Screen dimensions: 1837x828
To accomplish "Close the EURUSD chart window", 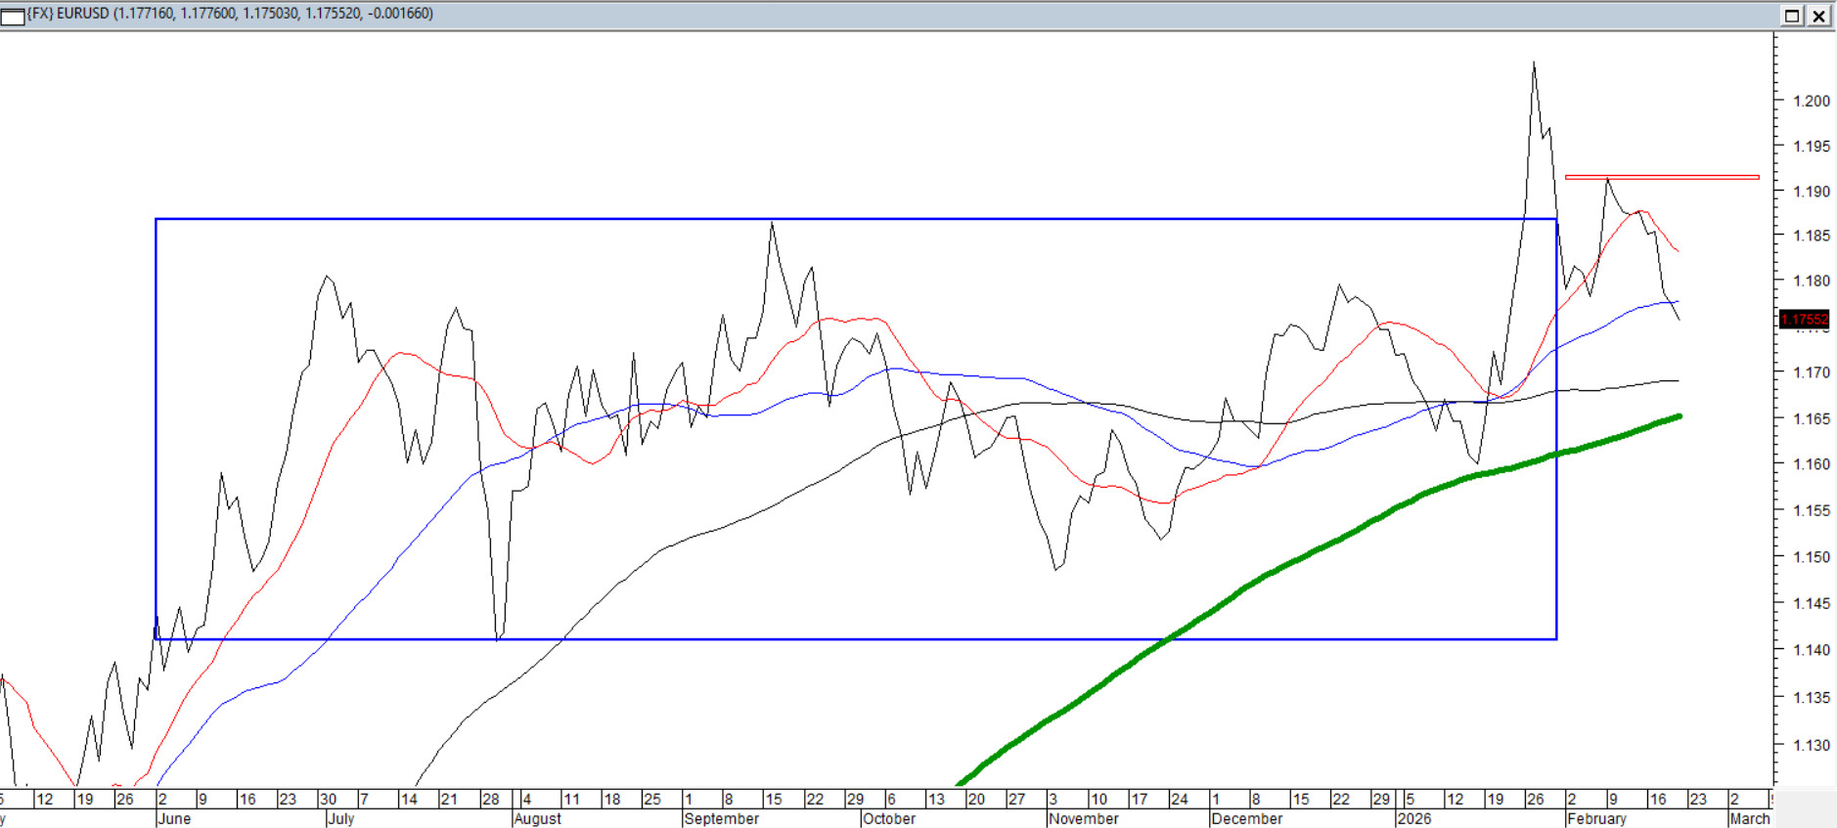I will pyautogui.click(x=1818, y=16).
